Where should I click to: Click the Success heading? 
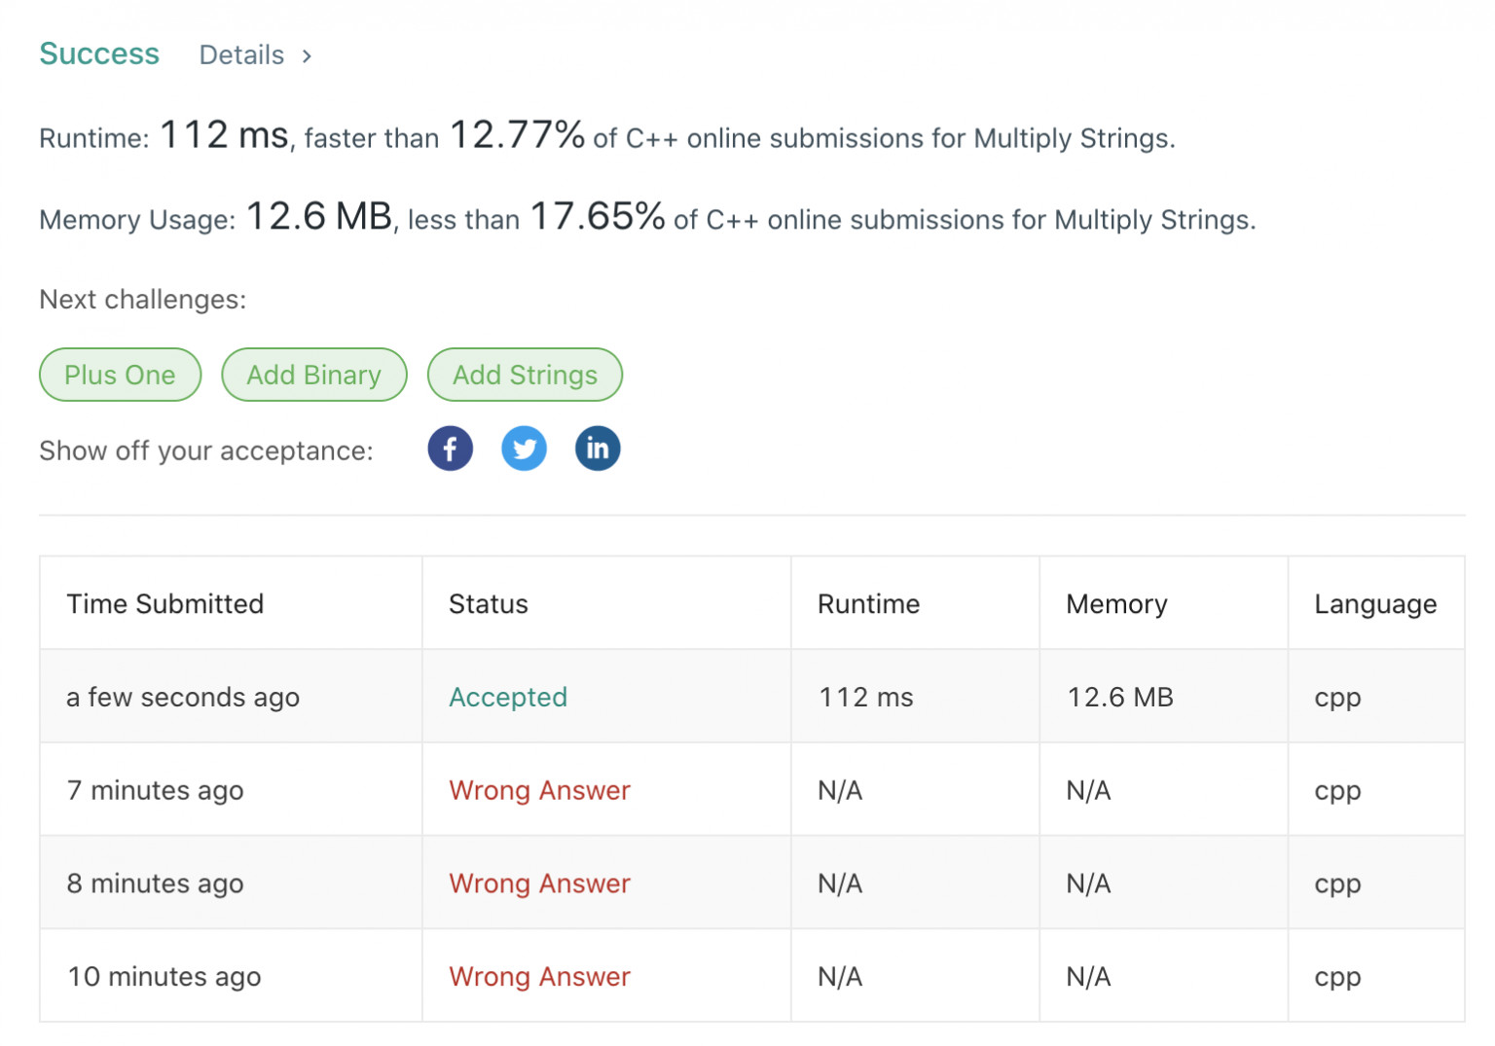(x=98, y=54)
